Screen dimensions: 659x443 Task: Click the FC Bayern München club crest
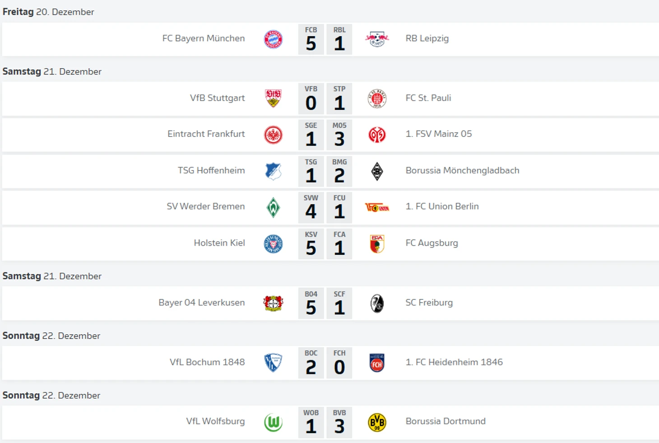click(273, 39)
